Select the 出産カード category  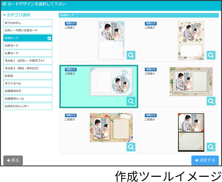[28, 45]
